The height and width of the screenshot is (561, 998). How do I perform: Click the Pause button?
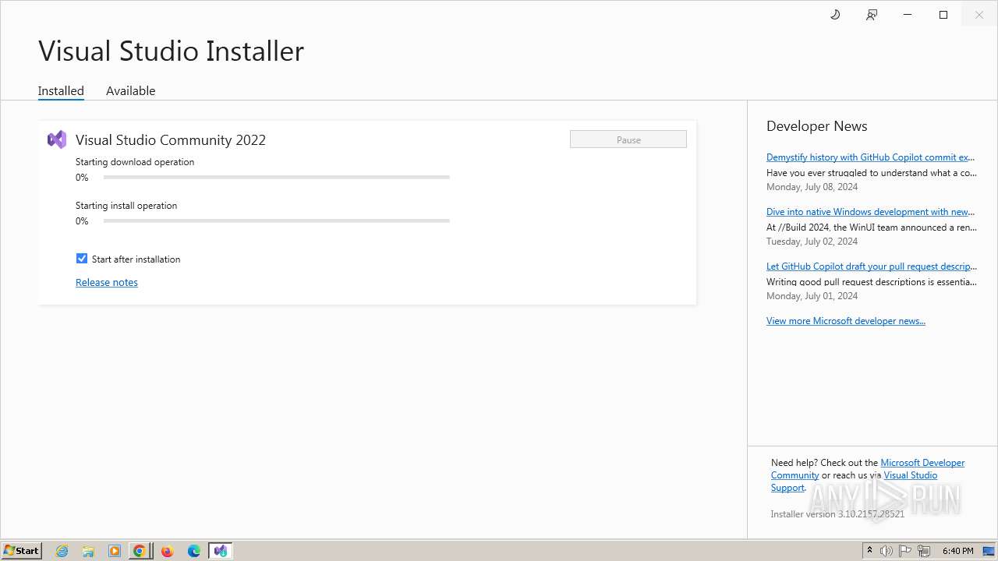point(628,139)
